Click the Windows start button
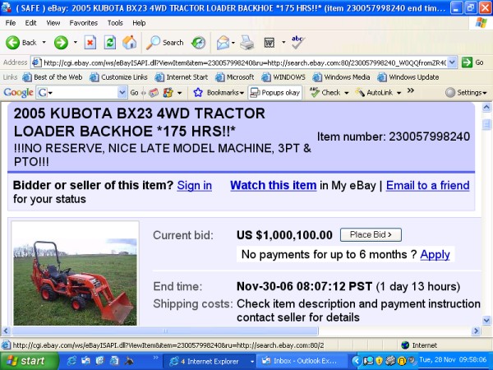The height and width of the screenshot is (370, 493). (28, 361)
